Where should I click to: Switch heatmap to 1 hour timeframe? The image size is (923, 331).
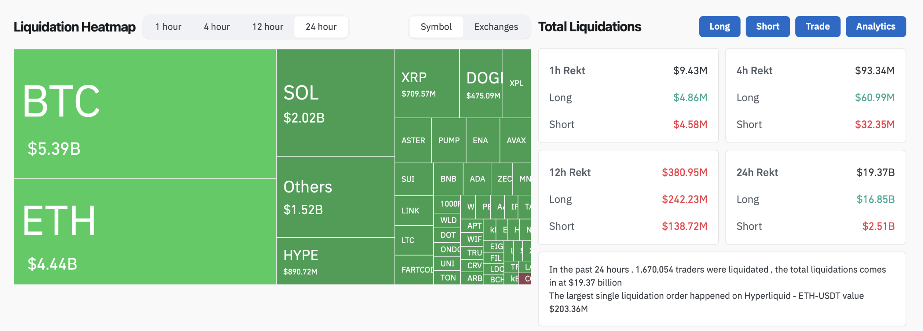tap(168, 27)
